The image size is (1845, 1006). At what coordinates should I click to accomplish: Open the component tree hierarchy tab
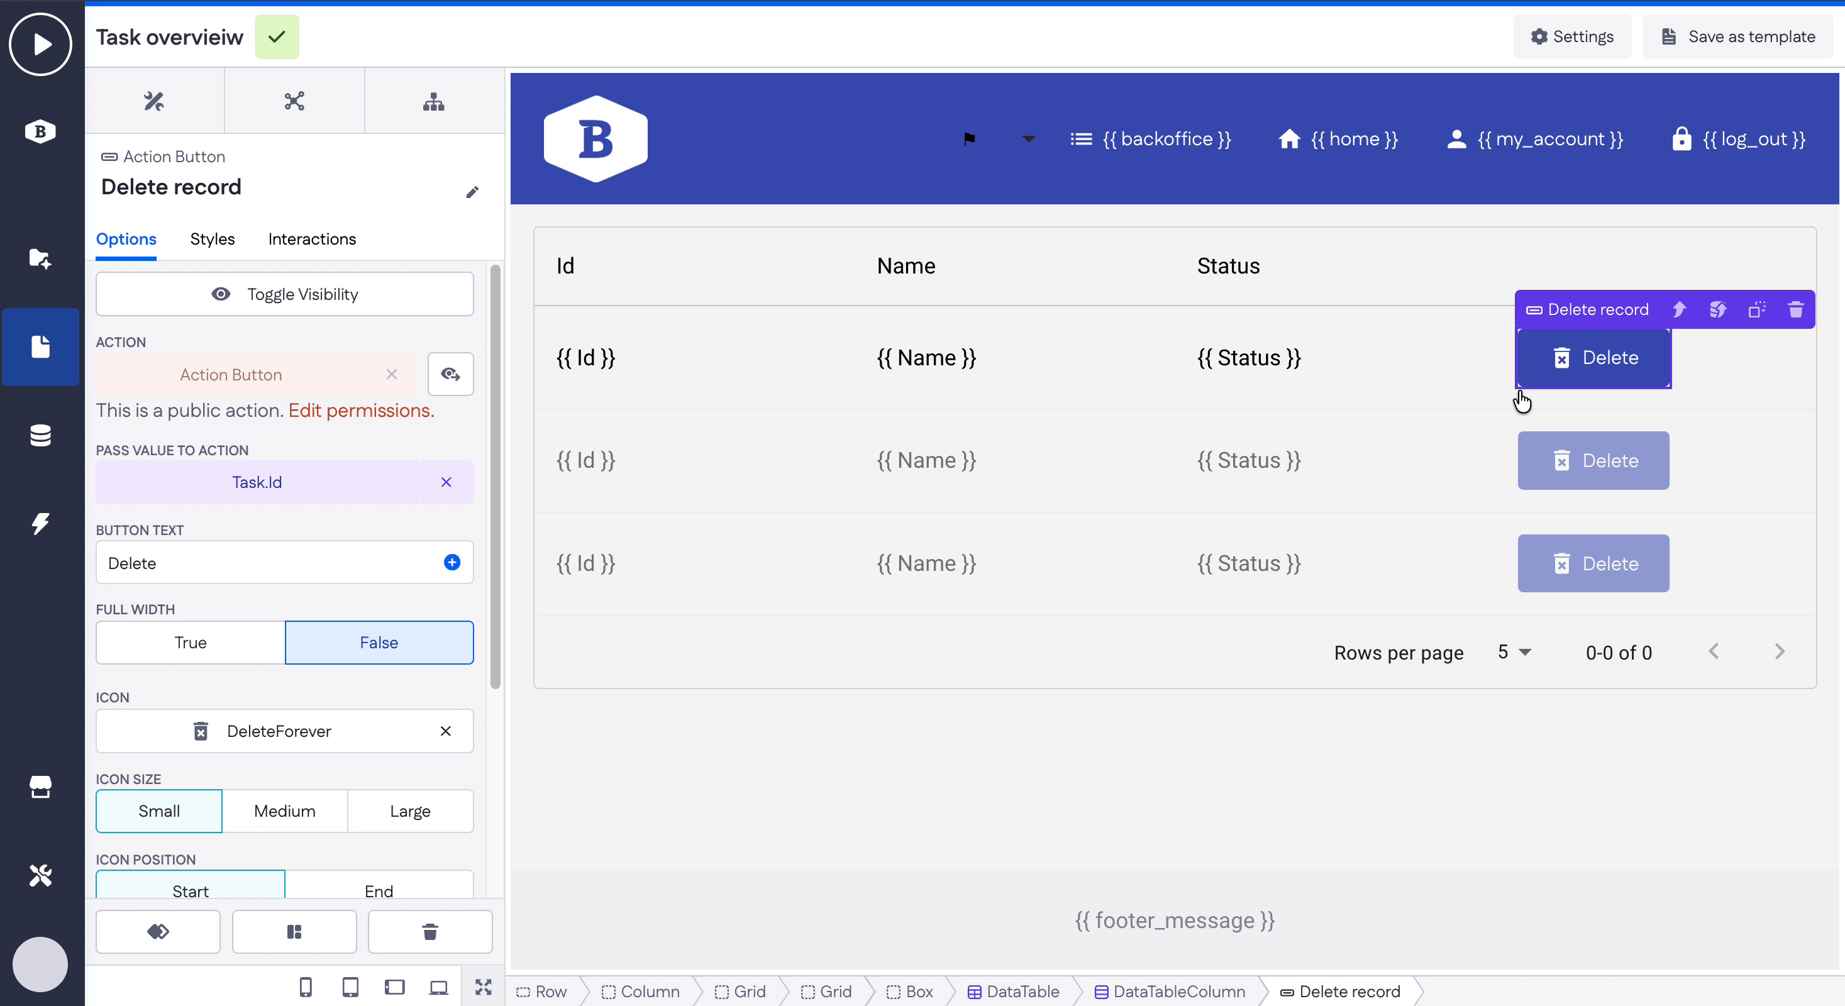coord(433,101)
